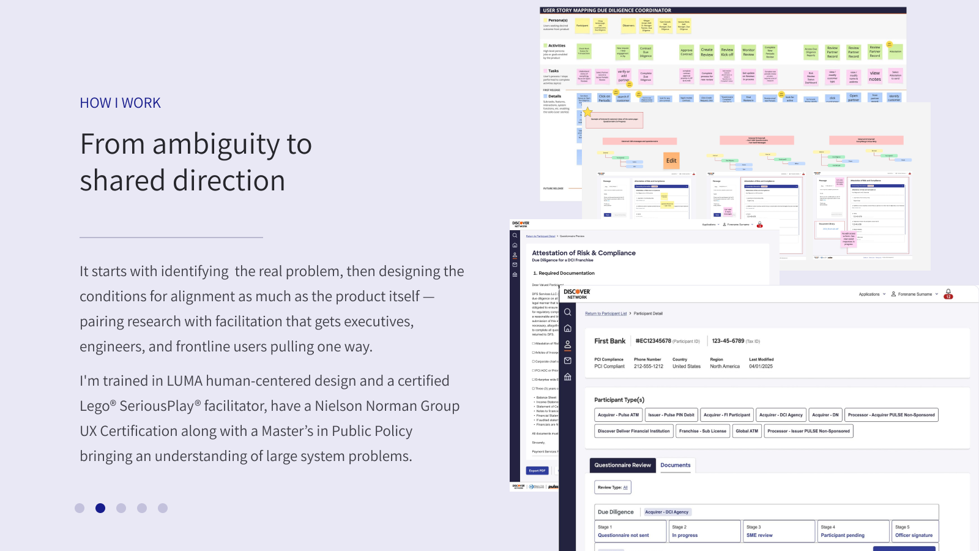Open home icon in Participant Detail sidebar

(x=568, y=328)
